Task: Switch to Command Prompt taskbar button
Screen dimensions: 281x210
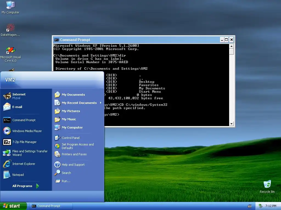Action: pos(52,206)
